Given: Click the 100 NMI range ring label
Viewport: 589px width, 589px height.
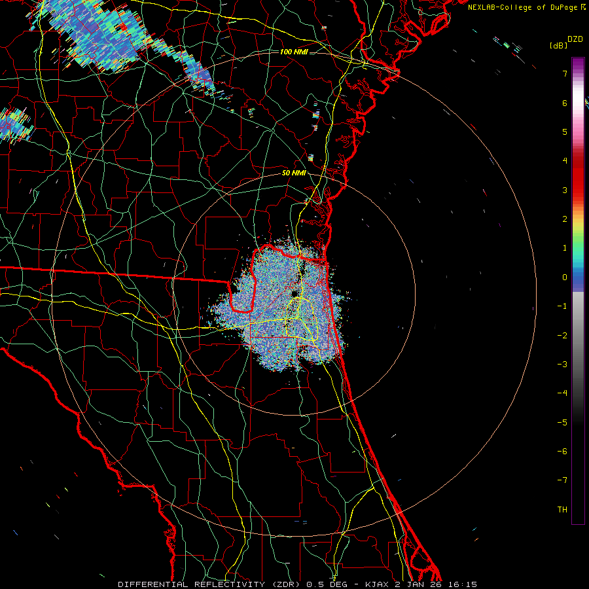Looking at the screenshot, I should [294, 52].
